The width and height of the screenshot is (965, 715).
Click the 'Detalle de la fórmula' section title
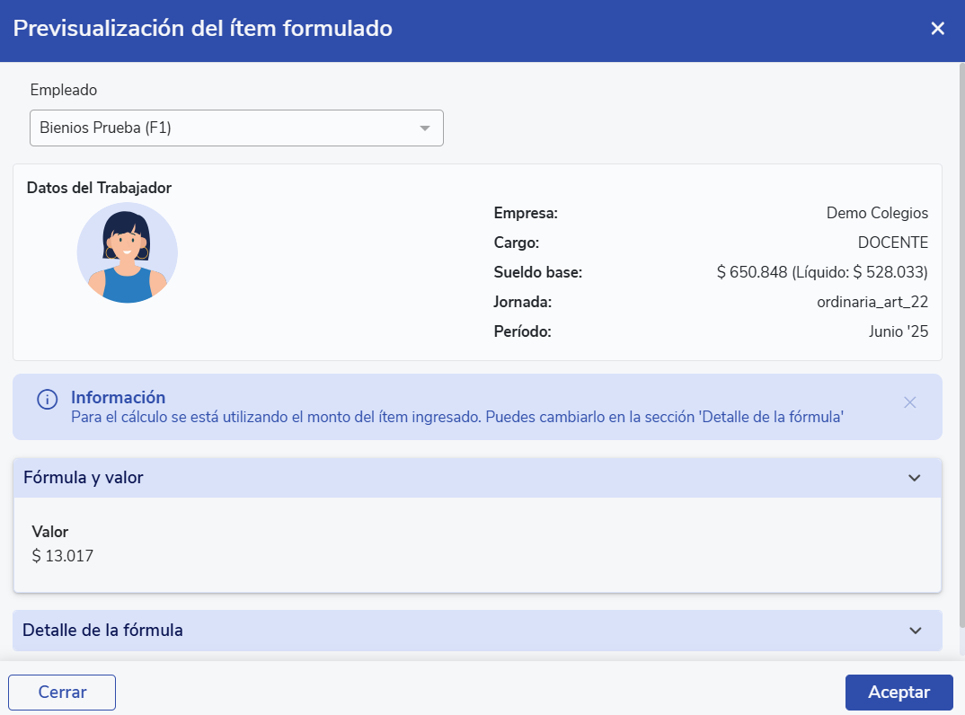pos(102,631)
